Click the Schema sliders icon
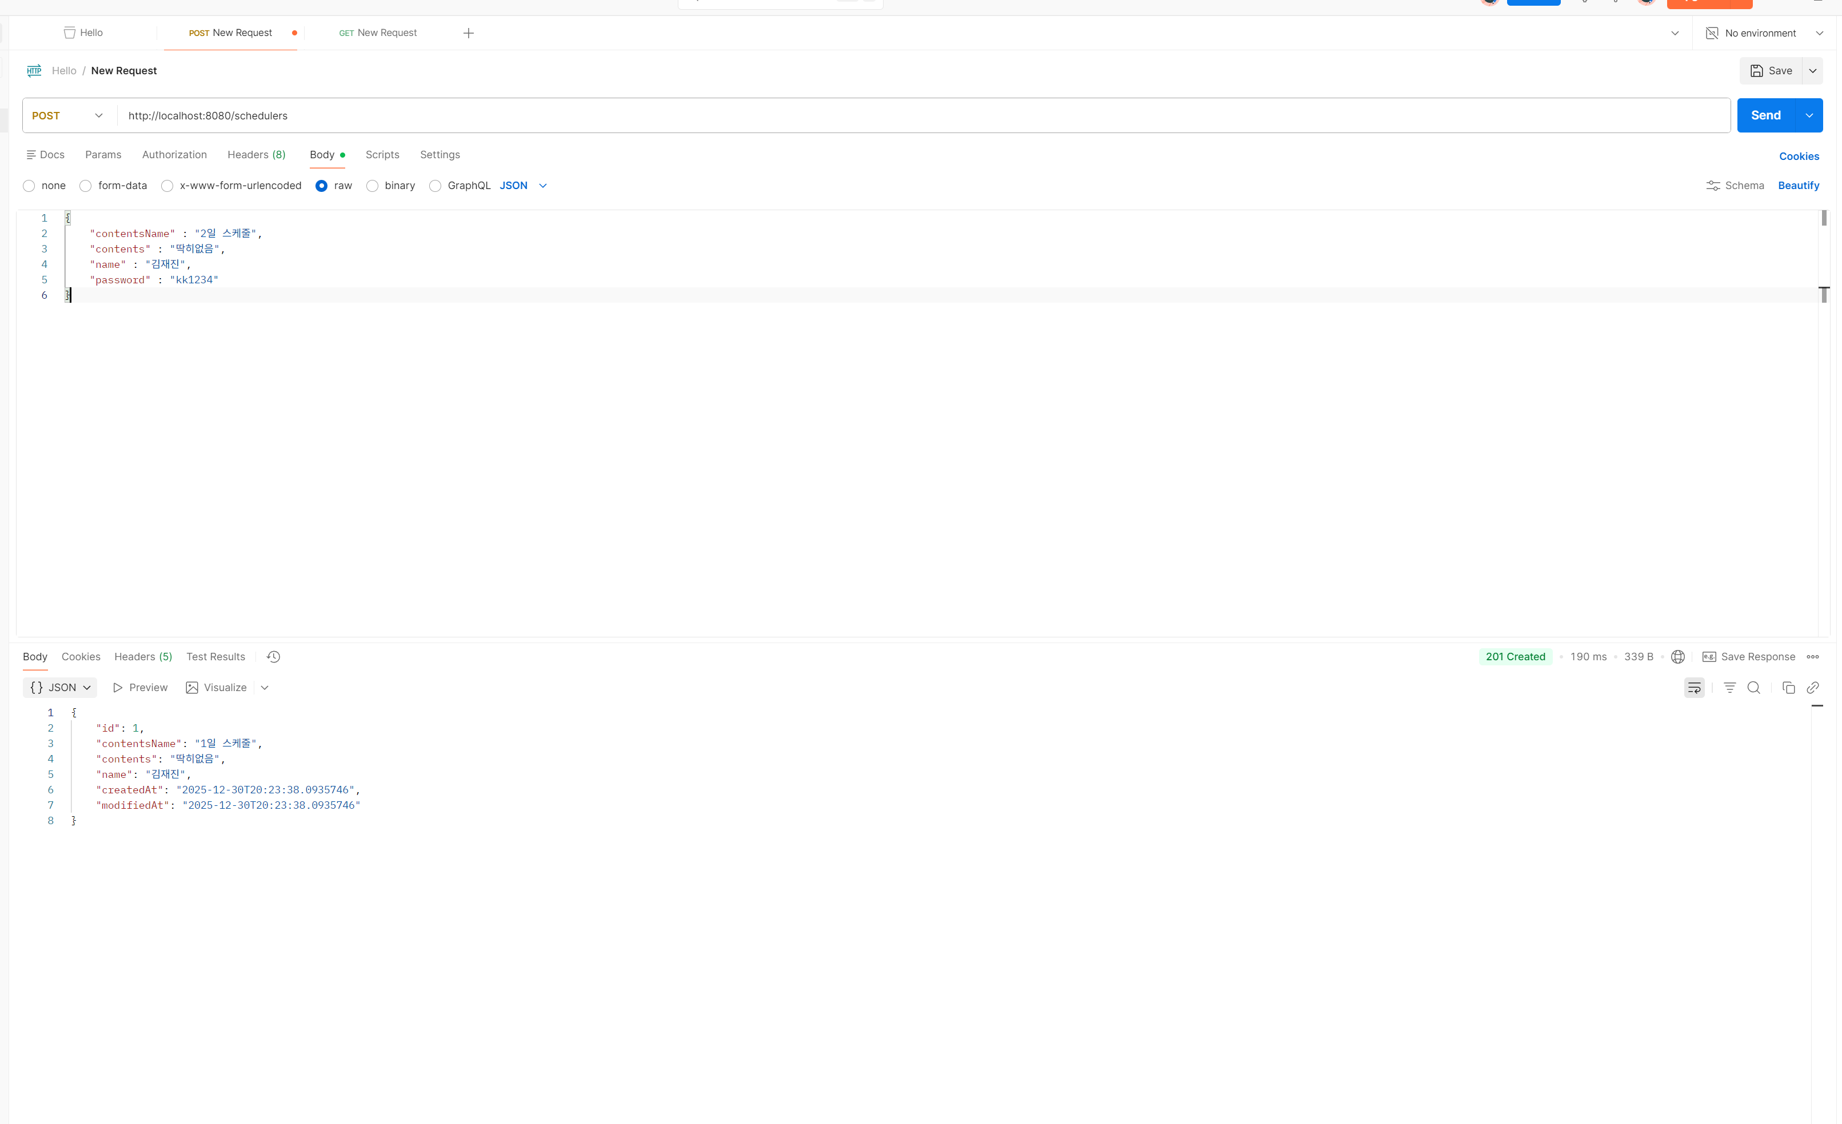1842x1124 pixels. pyautogui.click(x=1713, y=185)
